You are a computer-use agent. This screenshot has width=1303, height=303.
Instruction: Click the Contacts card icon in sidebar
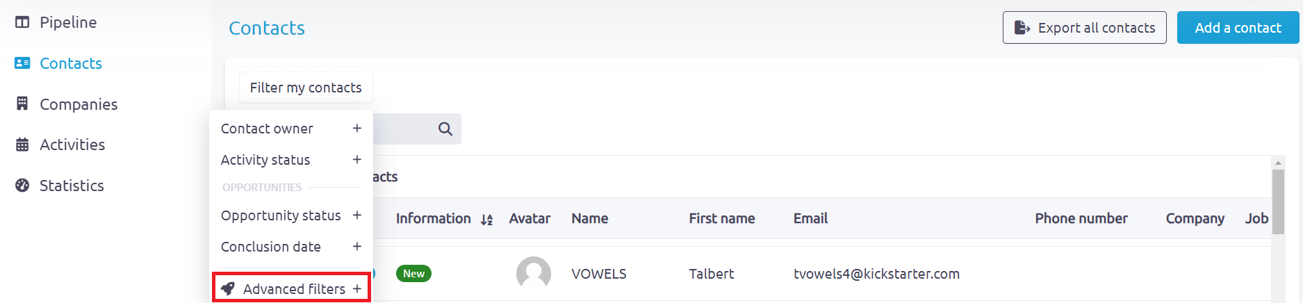pos(22,63)
